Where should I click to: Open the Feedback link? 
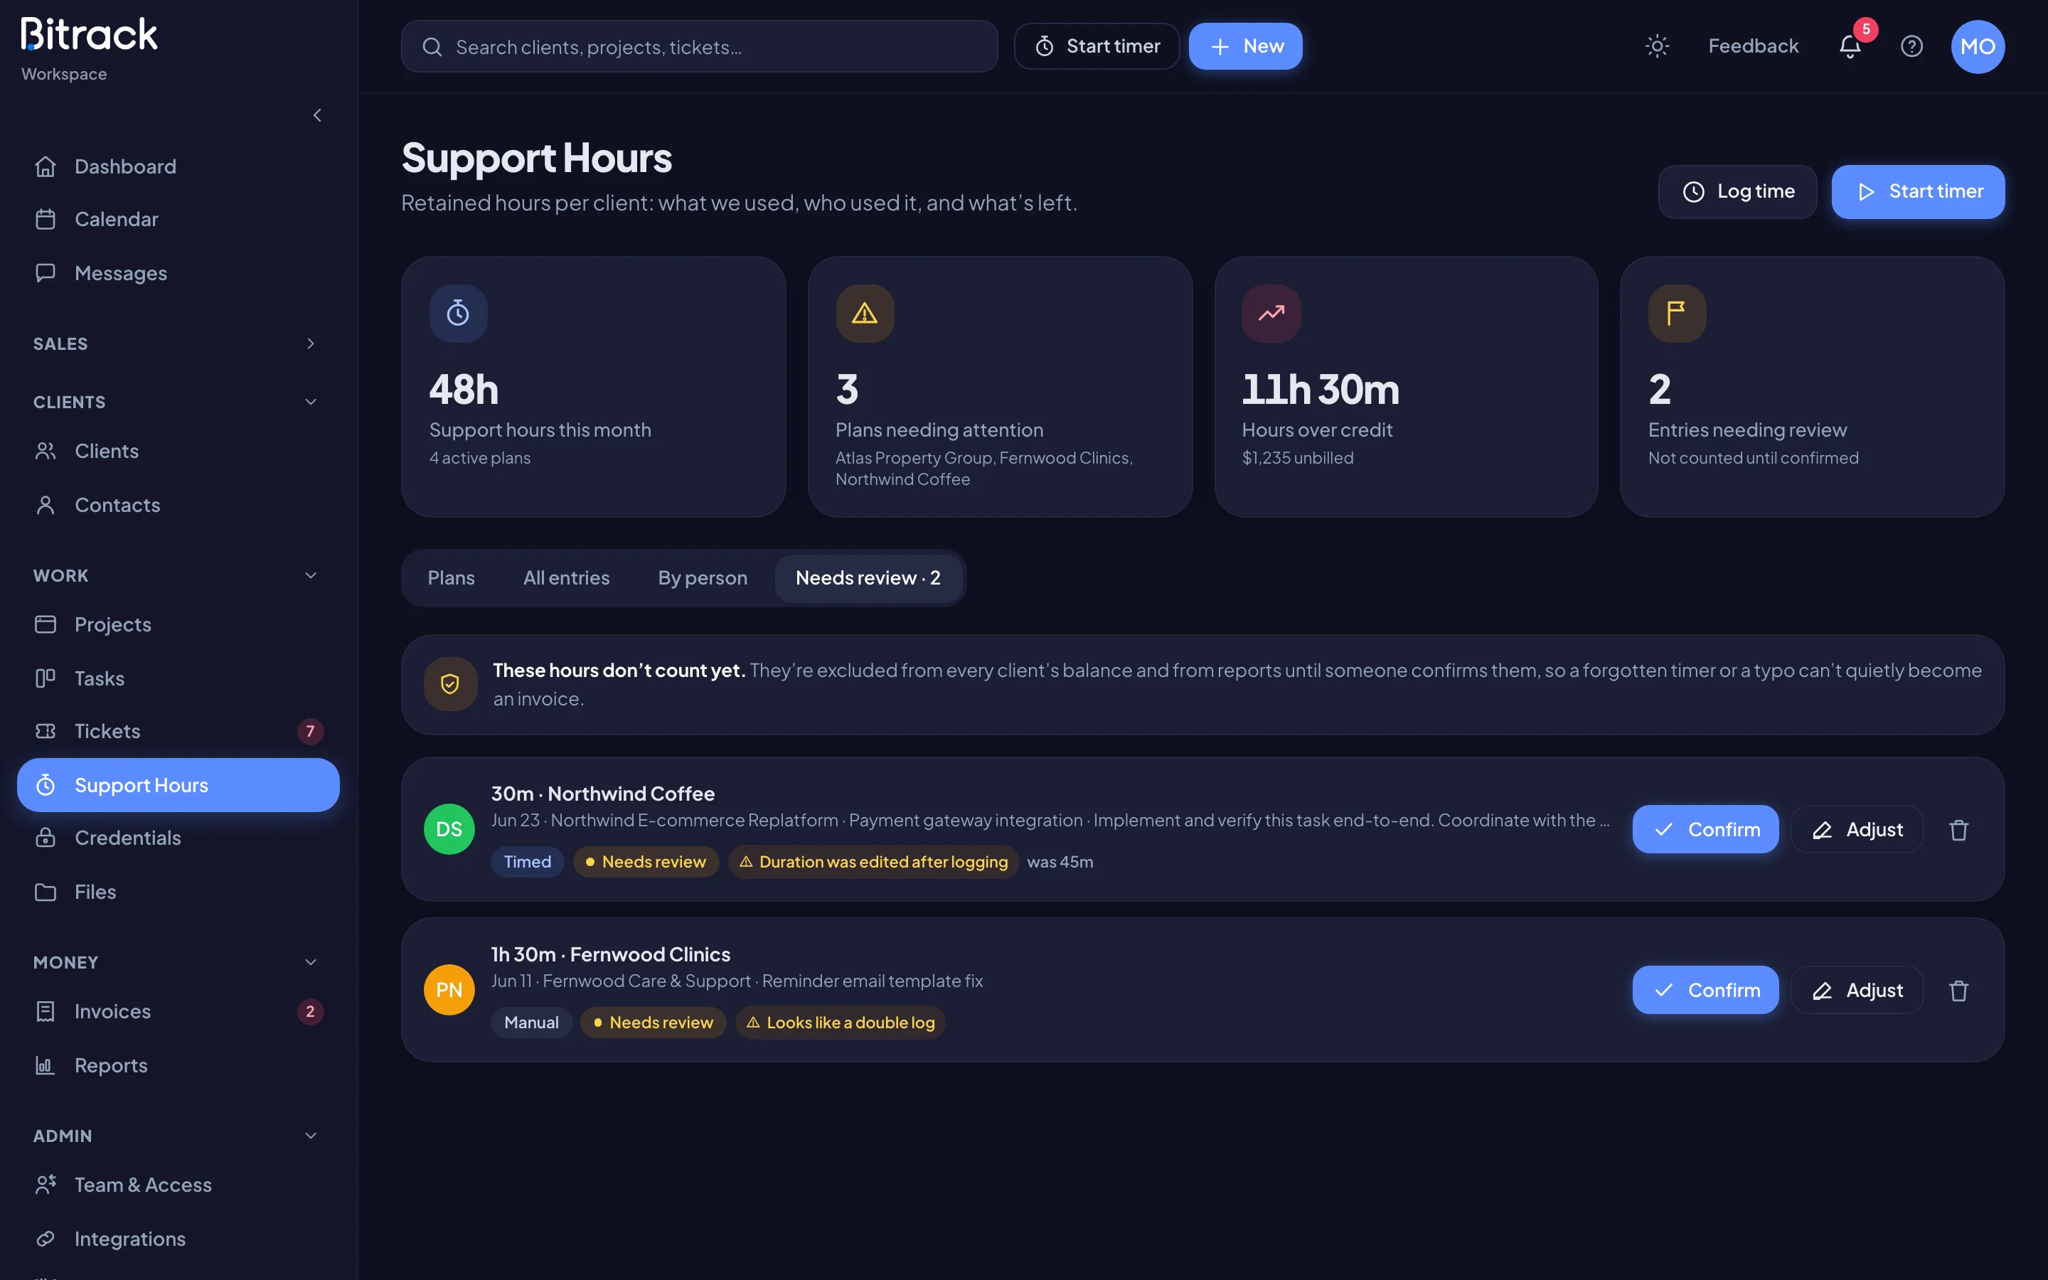point(1753,46)
